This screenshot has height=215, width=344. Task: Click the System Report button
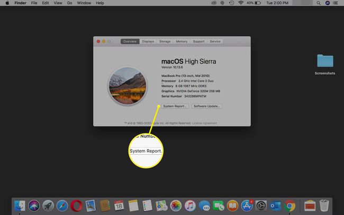point(175,106)
